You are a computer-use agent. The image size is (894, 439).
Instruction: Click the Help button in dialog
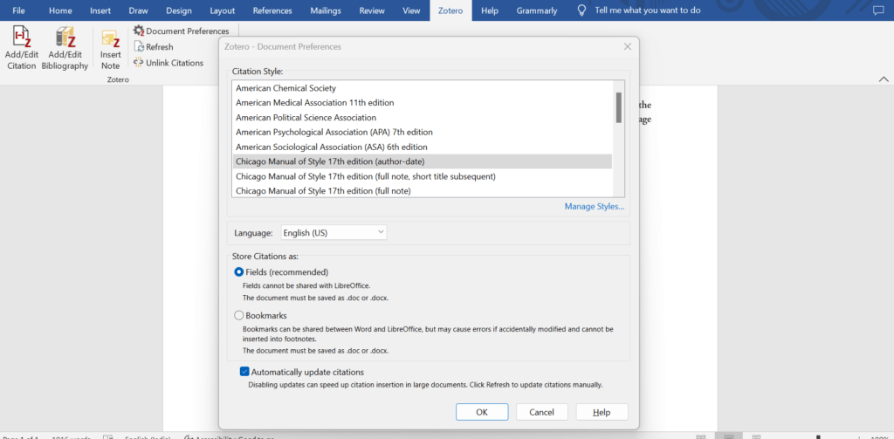coord(602,412)
